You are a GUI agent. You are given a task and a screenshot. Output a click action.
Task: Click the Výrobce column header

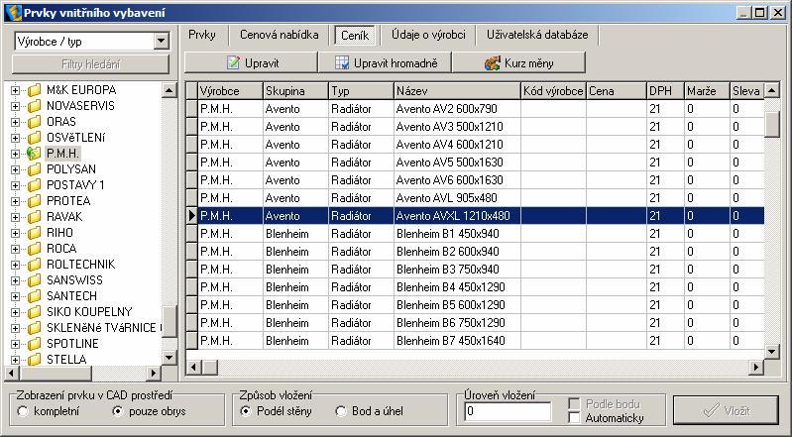click(x=230, y=91)
